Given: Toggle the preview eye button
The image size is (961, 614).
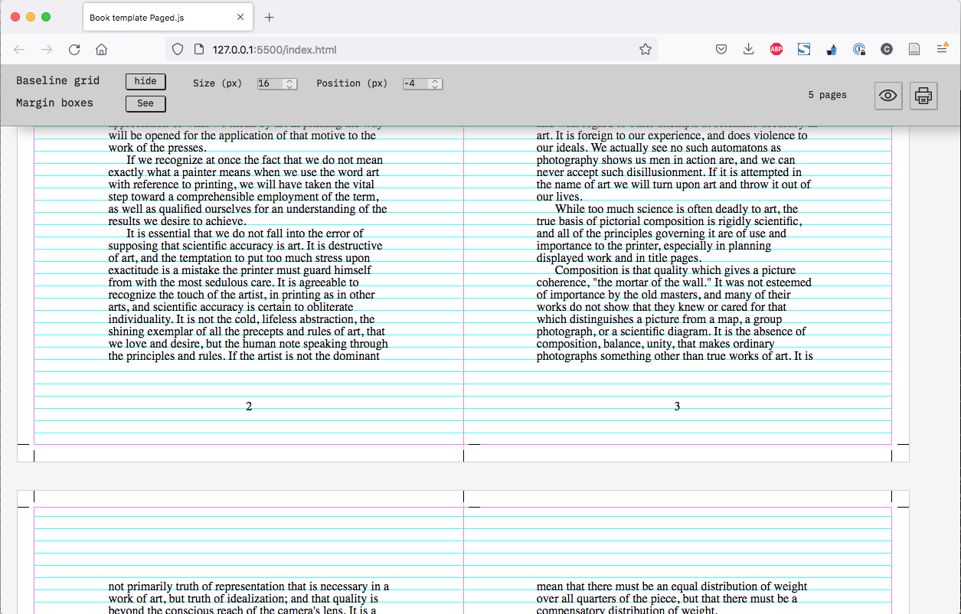Looking at the screenshot, I should tap(888, 96).
